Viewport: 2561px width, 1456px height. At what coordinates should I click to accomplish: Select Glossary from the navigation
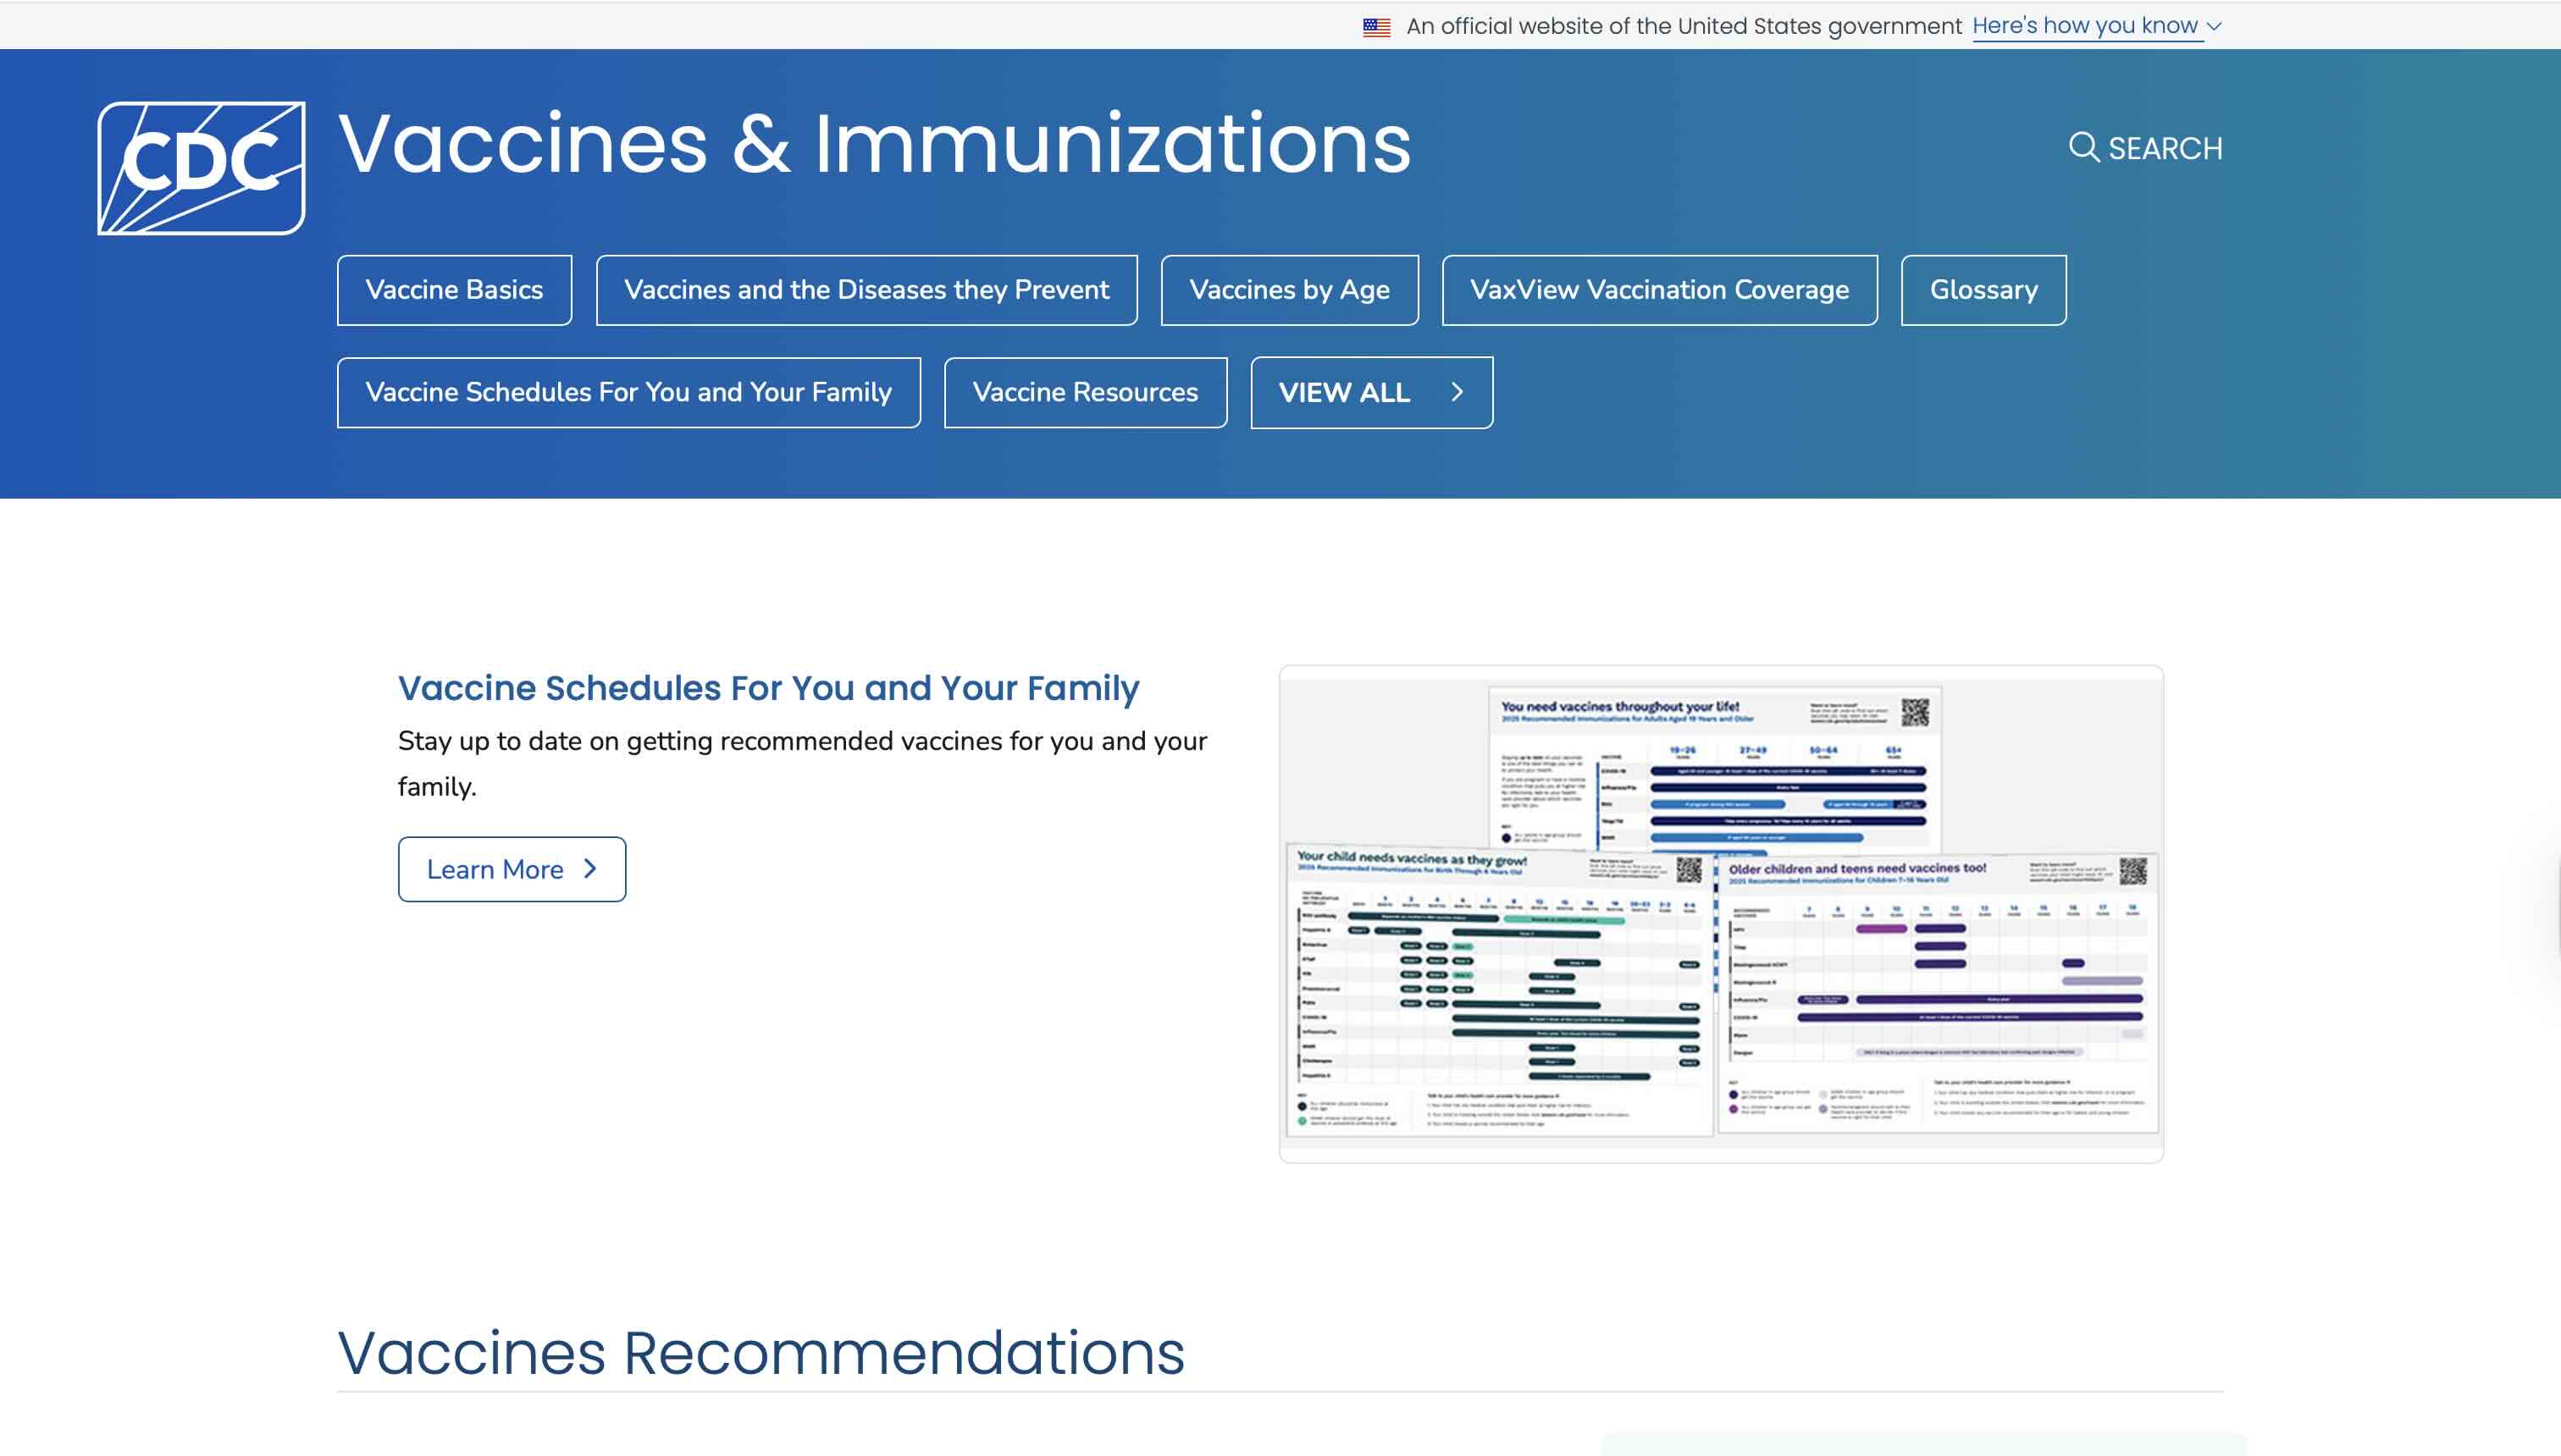[1983, 290]
